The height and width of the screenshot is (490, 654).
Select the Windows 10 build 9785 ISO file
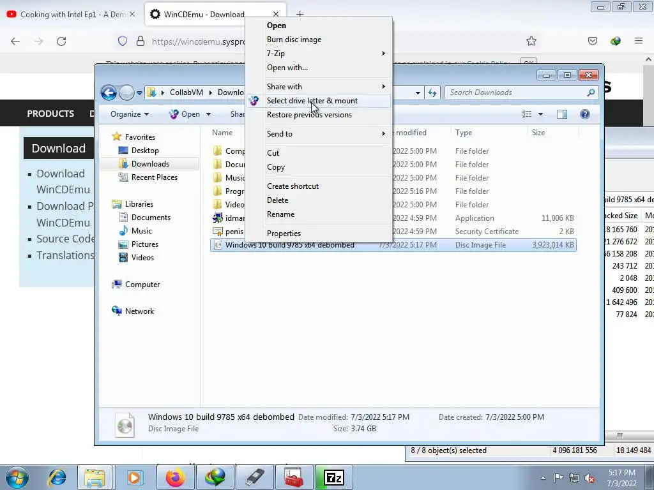pyautogui.click(x=393, y=245)
